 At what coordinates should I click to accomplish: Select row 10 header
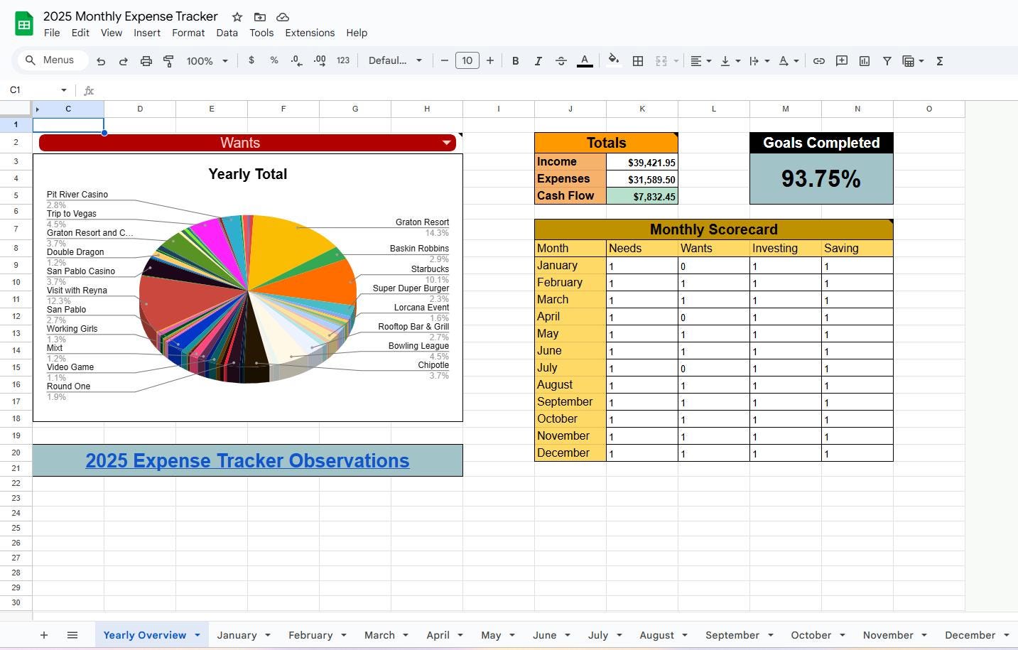click(x=16, y=282)
